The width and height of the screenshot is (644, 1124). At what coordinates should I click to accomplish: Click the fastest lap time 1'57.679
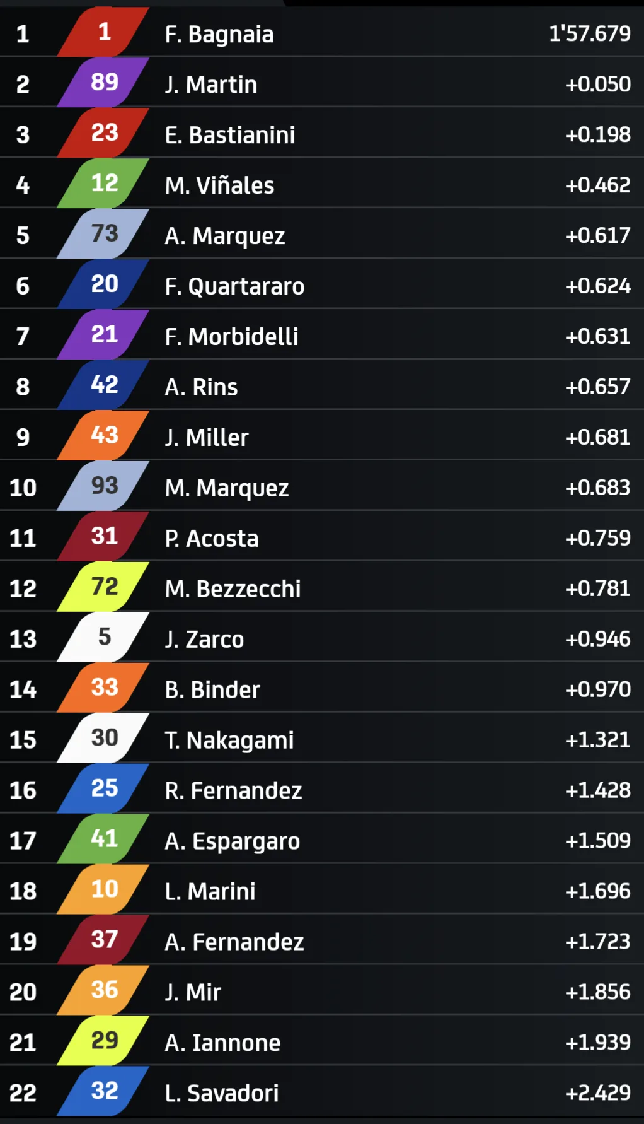[590, 33]
